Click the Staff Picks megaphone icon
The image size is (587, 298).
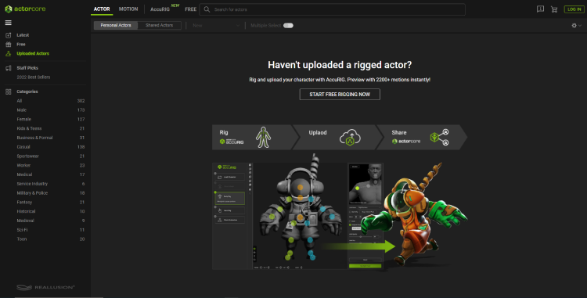coord(9,68)
